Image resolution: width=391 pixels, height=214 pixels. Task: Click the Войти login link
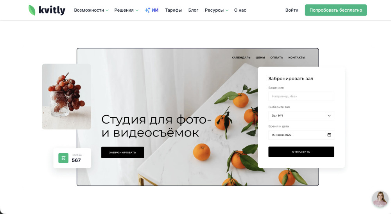(x=292, y=10)
